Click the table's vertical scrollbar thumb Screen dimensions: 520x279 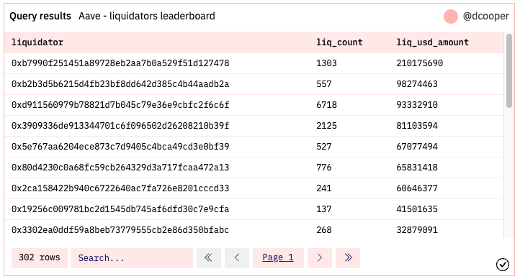pyautogui.click(x=509, y=70)
